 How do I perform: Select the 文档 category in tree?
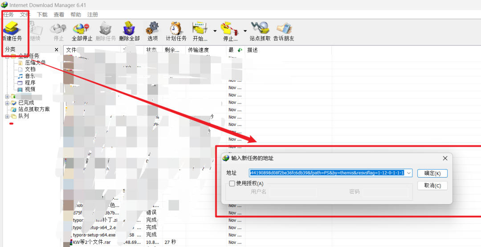(30, 69)
